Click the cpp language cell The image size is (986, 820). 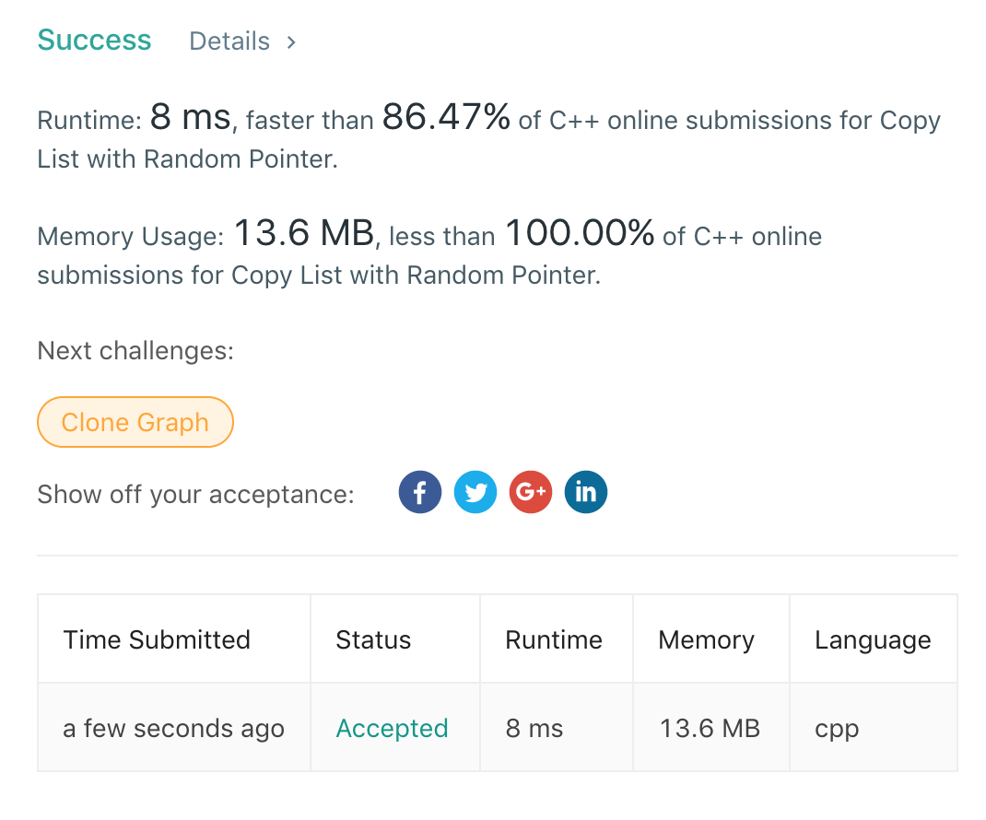point(837,729)
